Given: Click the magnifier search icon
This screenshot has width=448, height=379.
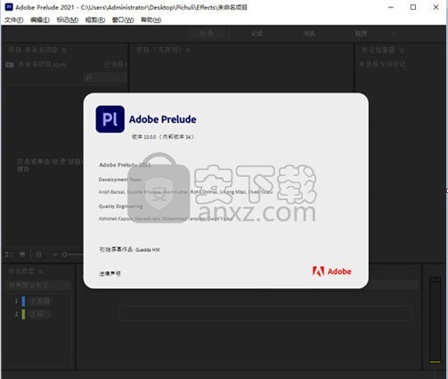Looking at the screenshot, I should [x=88, y=77].
